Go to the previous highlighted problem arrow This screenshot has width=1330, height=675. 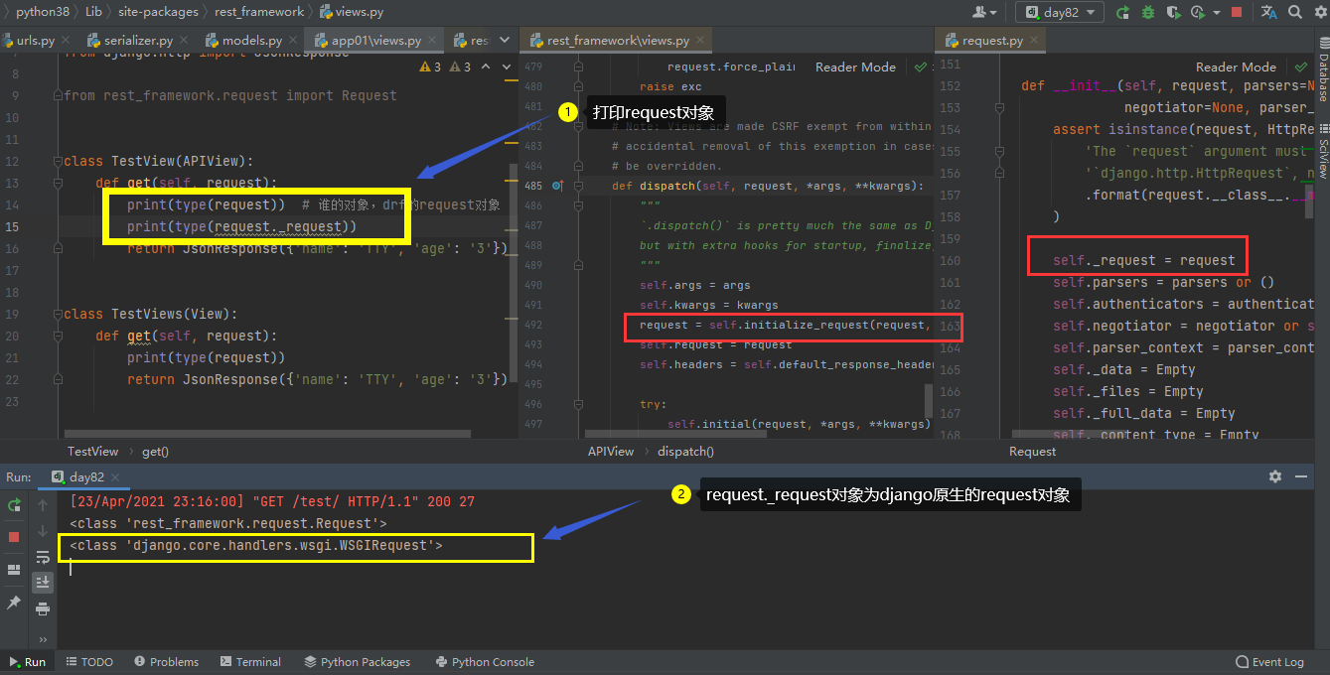coord(485,67)
